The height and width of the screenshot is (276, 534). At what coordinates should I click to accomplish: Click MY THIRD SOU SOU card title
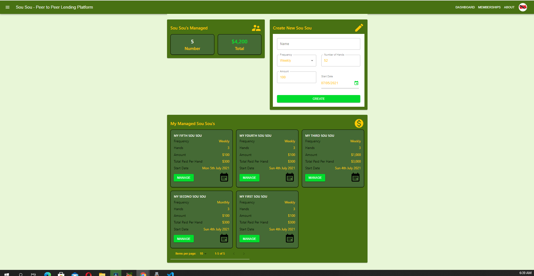(320, 136)
